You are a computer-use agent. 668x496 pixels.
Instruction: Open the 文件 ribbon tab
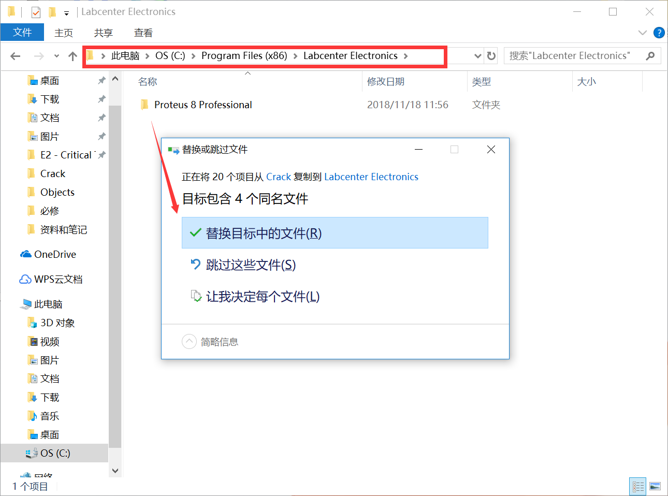click(22, 32)
